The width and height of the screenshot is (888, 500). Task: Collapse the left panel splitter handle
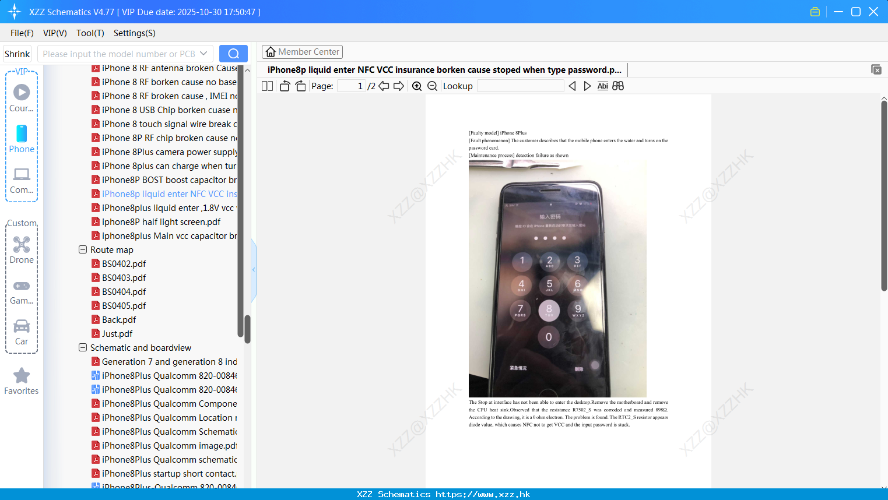[x=254, y=270]
